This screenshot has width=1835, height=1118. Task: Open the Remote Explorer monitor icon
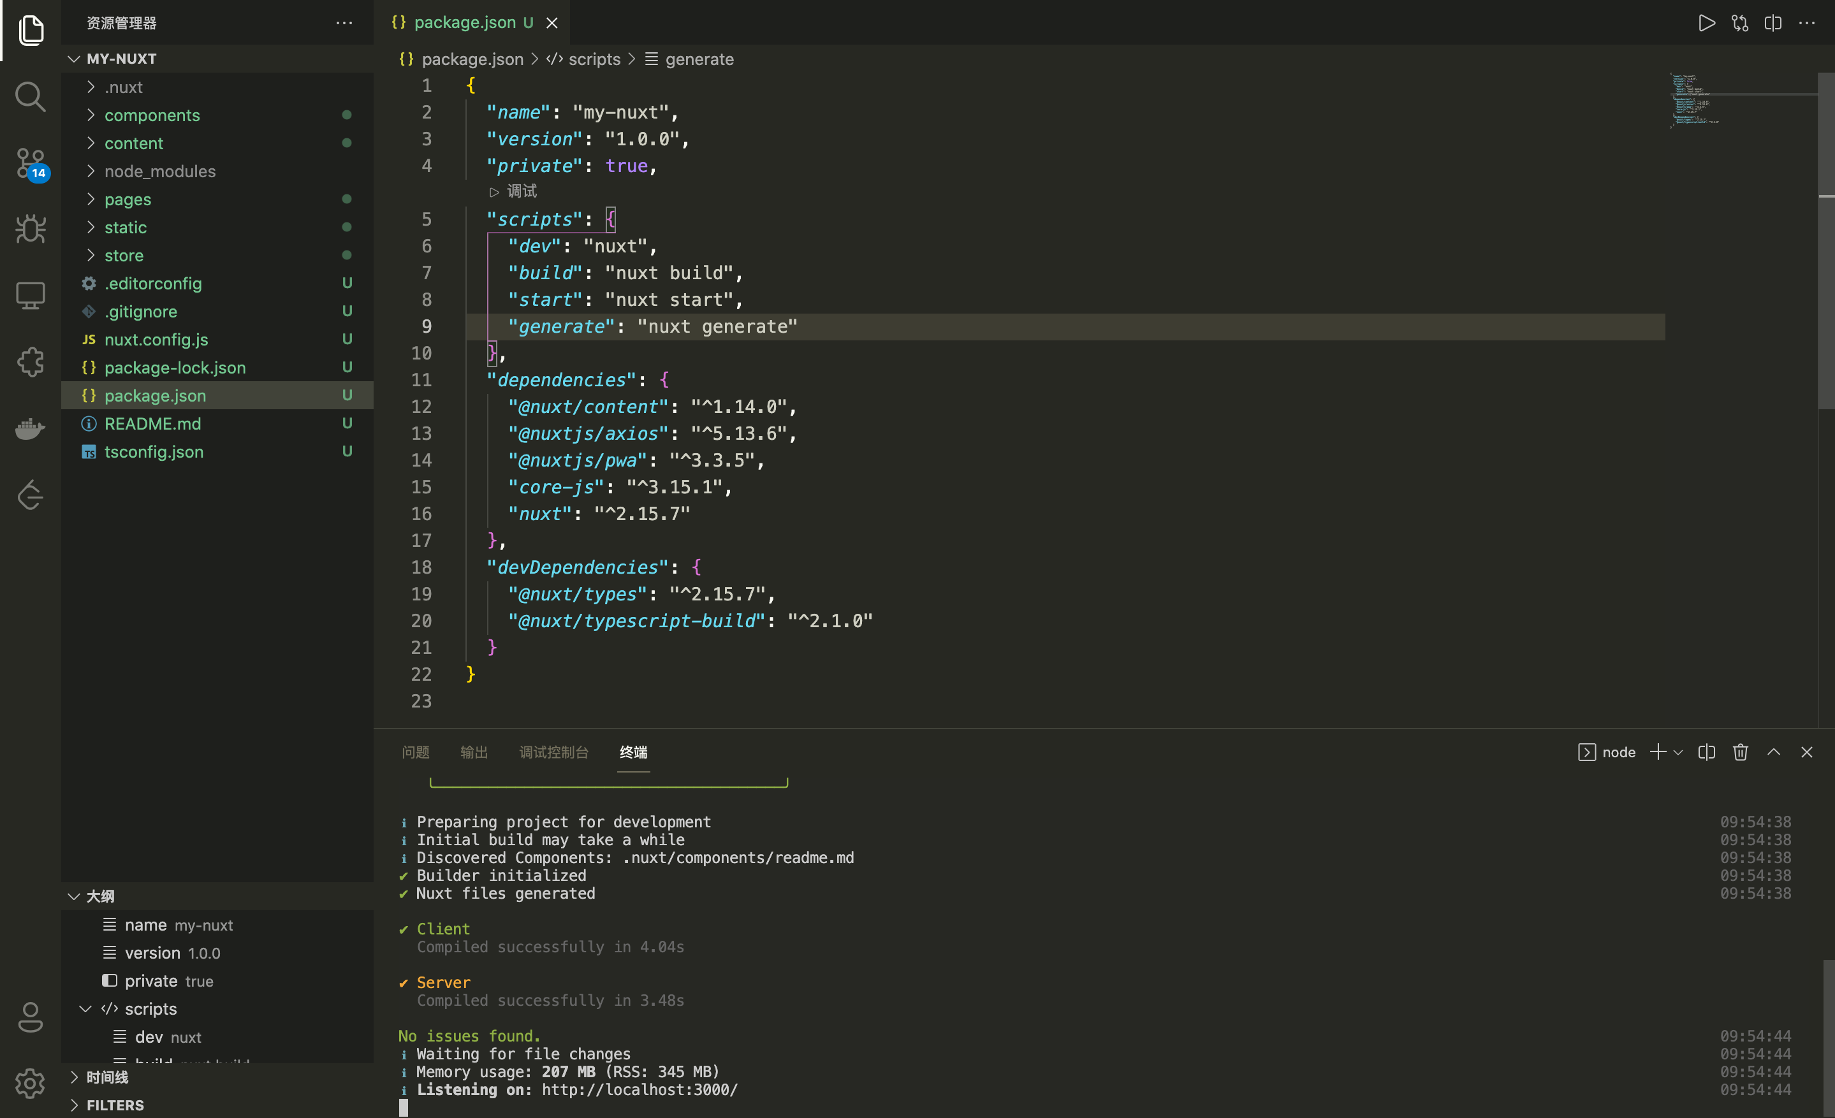coord(31,296)
